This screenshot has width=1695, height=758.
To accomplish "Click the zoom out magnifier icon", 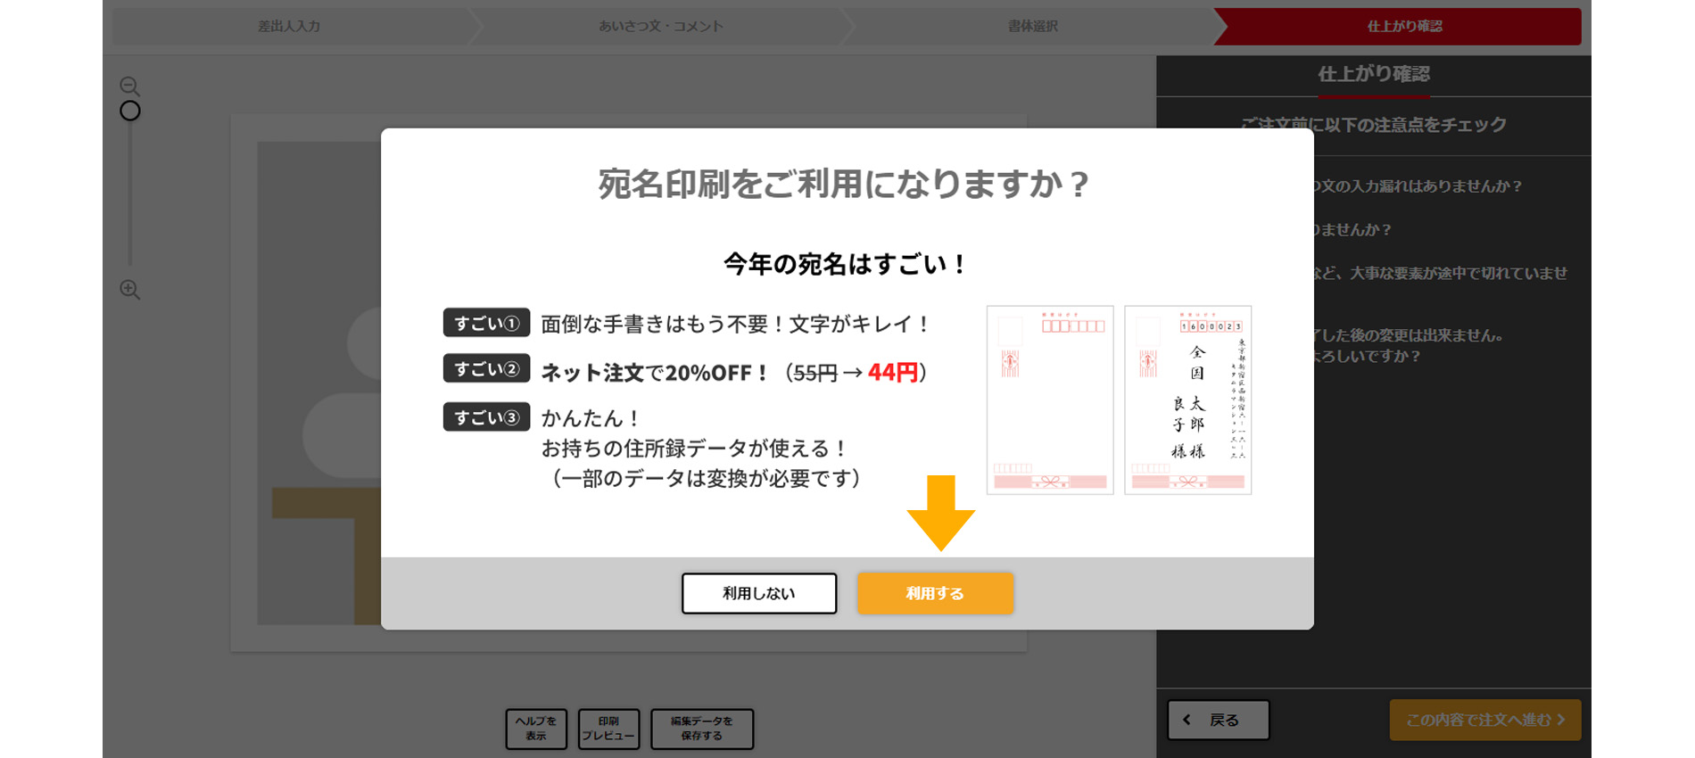I will (x=130, y=87).
